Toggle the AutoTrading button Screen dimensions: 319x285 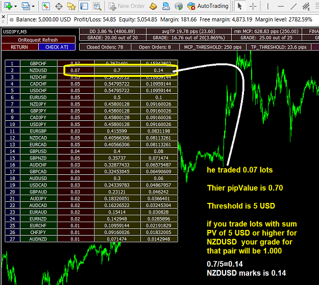click(x=208, y=6)
